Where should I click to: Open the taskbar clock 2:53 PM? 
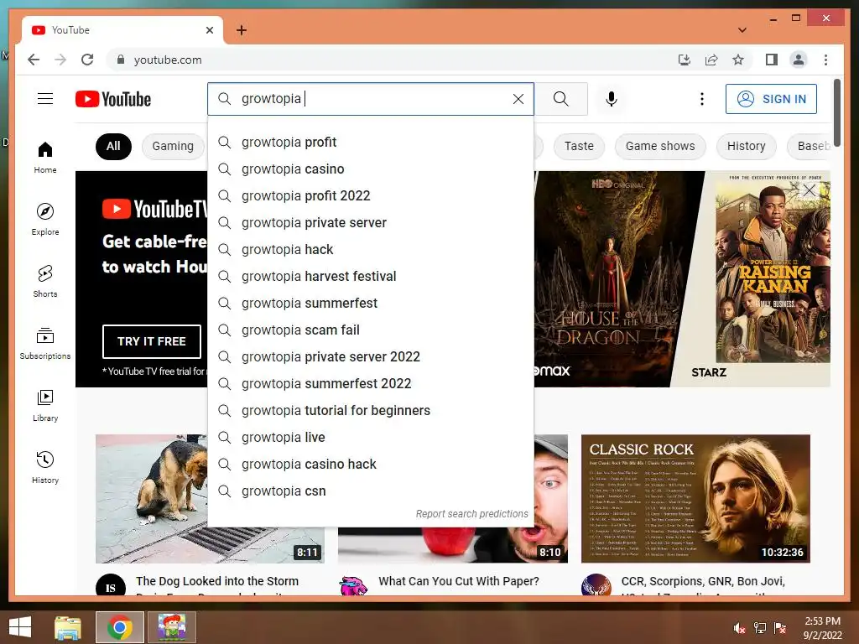(x=822, y=628)
